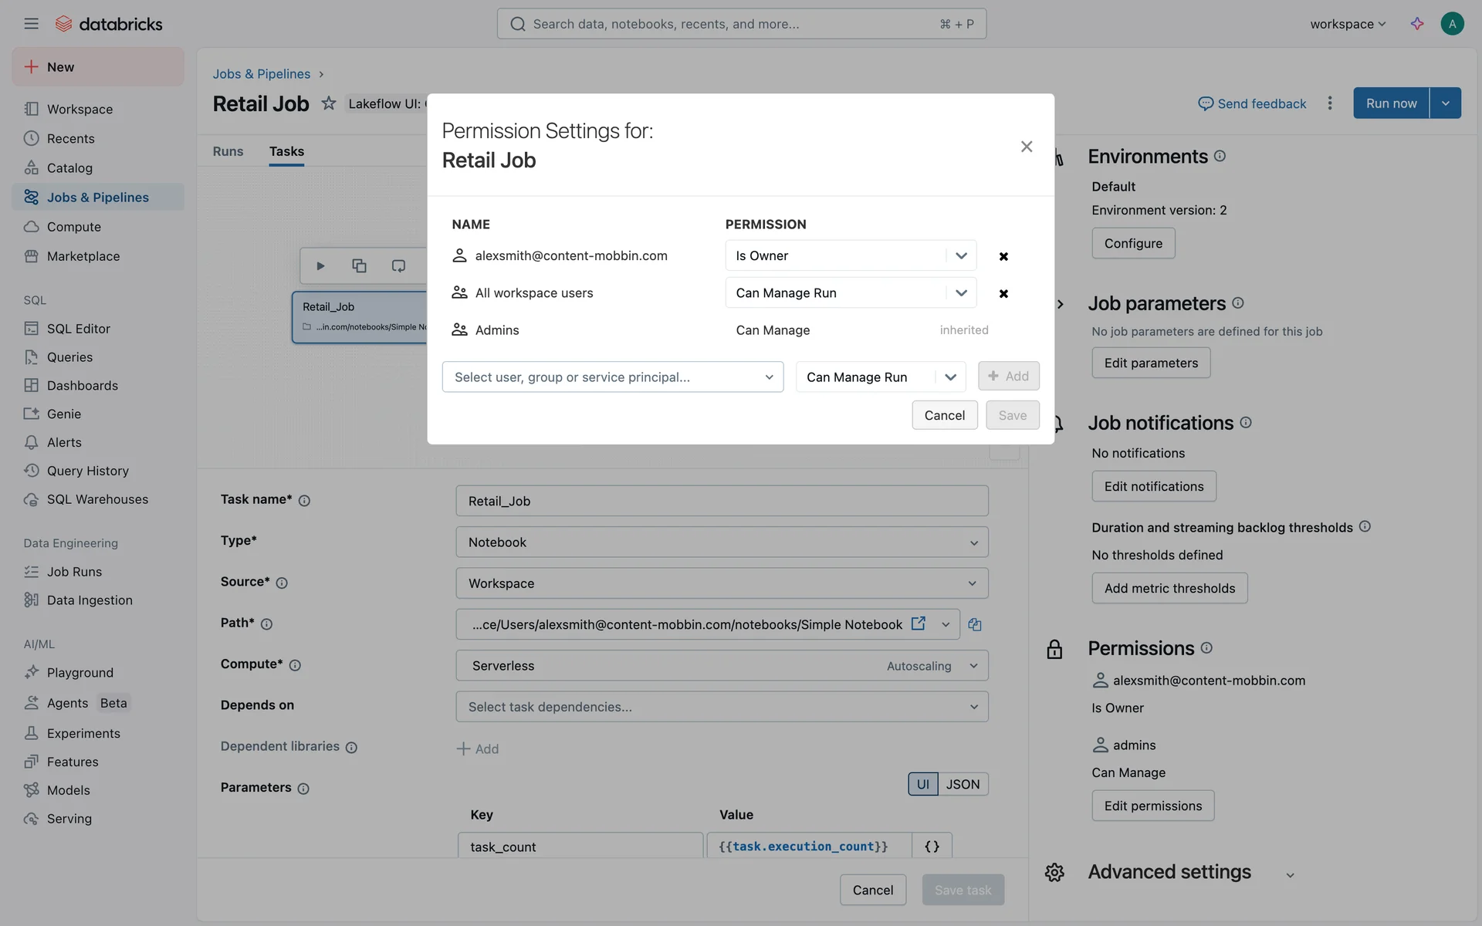Cancel the permission settings dialog

944,415
